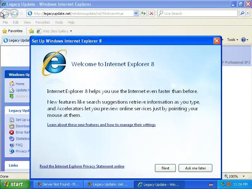This screenshot has width=252, height=189.
Task: Close the Set Up Internet Explorer 8 dialog
Action: click(x=217, y=41)
